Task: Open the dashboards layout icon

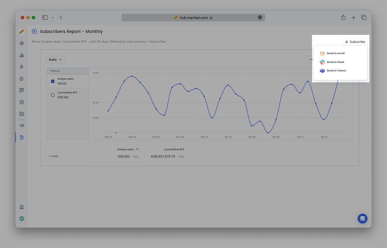Action: (x=21, y=90)
